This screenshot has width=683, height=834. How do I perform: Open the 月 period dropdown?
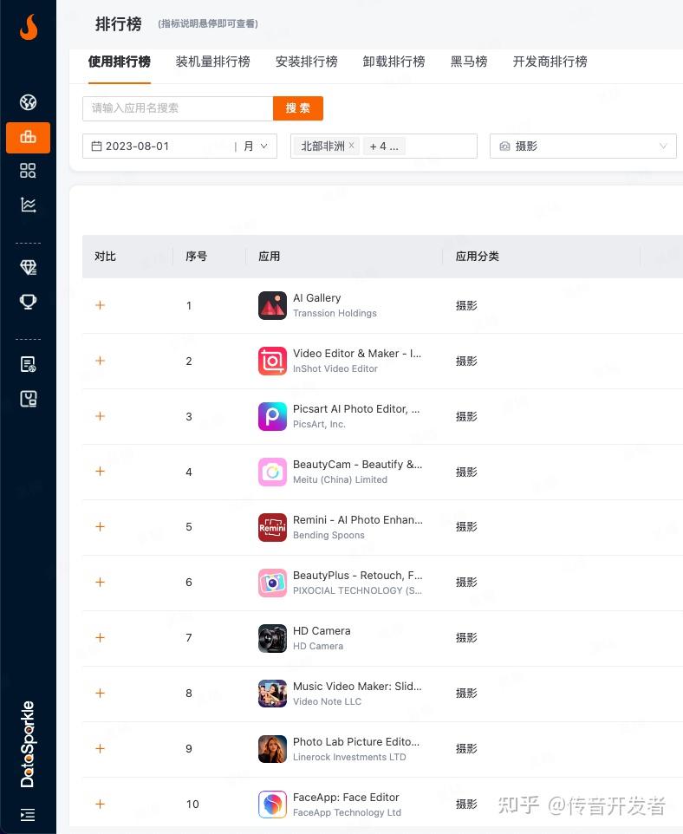[256, 147]
